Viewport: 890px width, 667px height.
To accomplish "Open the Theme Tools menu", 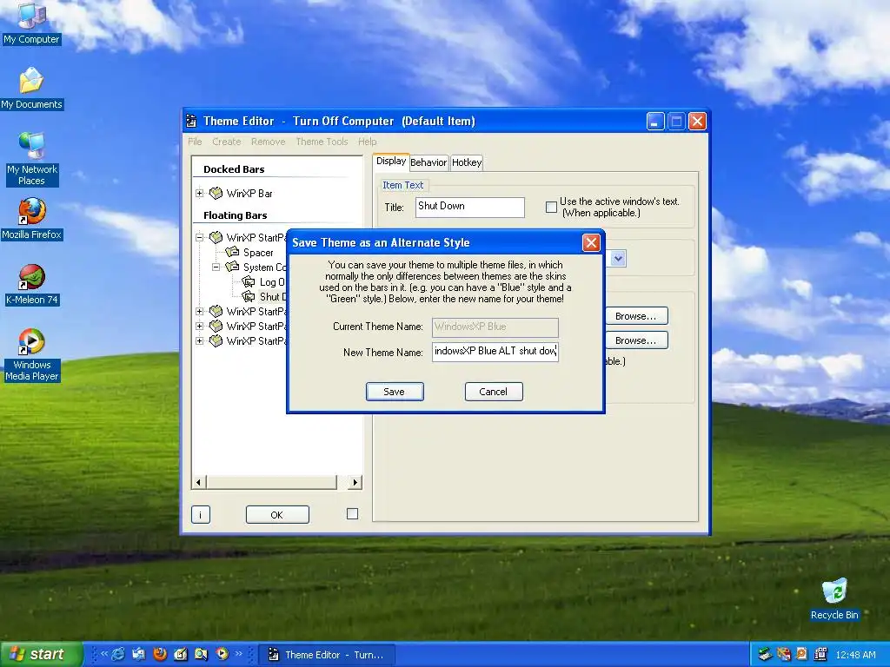I will (322, 142).
